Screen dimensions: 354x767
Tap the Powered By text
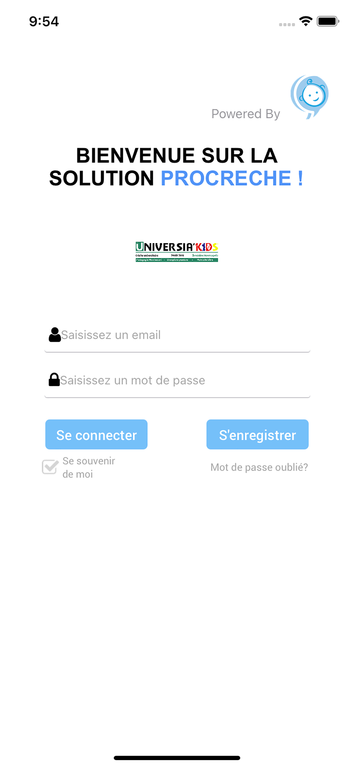click(x=246, y=114)
